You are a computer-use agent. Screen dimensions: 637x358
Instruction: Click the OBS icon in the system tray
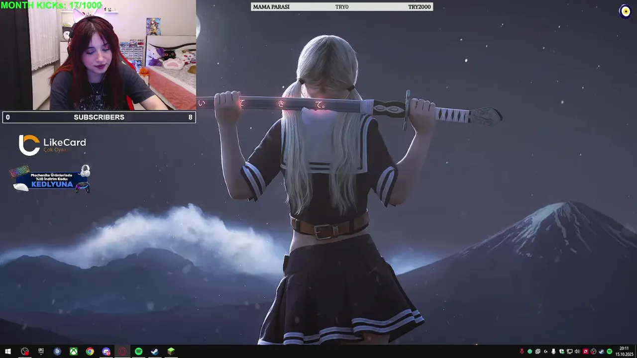pos(593,352)
